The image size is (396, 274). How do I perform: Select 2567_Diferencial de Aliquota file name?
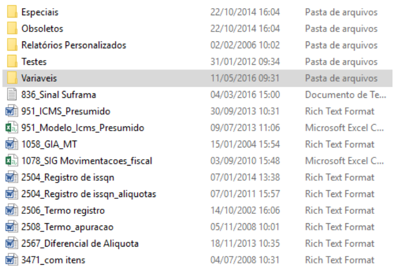click(72, 243)
